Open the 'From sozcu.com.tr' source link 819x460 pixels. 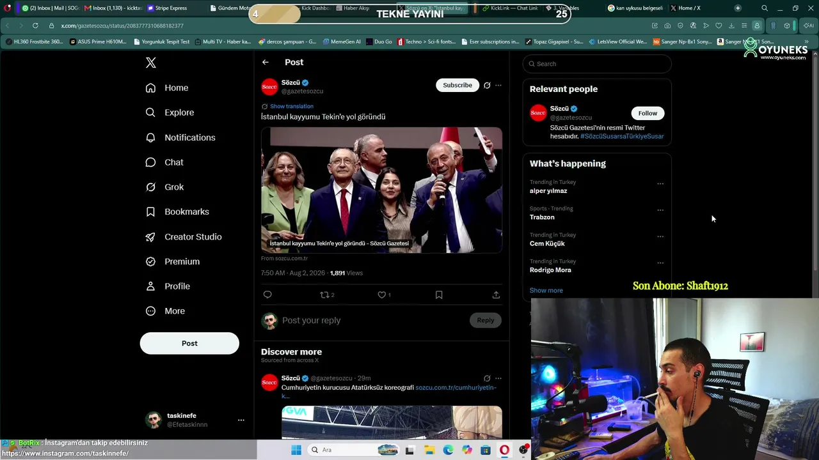point(284,258)
